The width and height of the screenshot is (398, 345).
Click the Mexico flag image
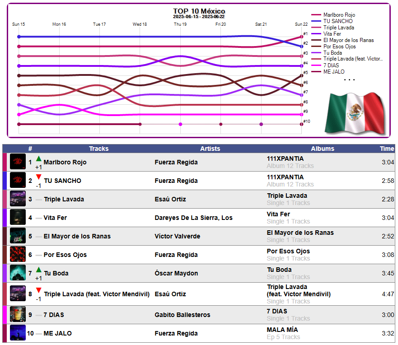356,113
